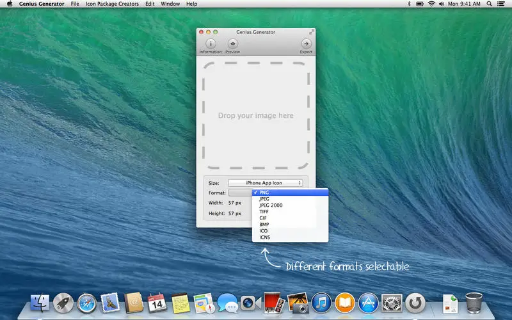Open Mail stamp icon in dock
Image resolution: width=512 pixels, height=320 pixels.
[x=110, y=303]
